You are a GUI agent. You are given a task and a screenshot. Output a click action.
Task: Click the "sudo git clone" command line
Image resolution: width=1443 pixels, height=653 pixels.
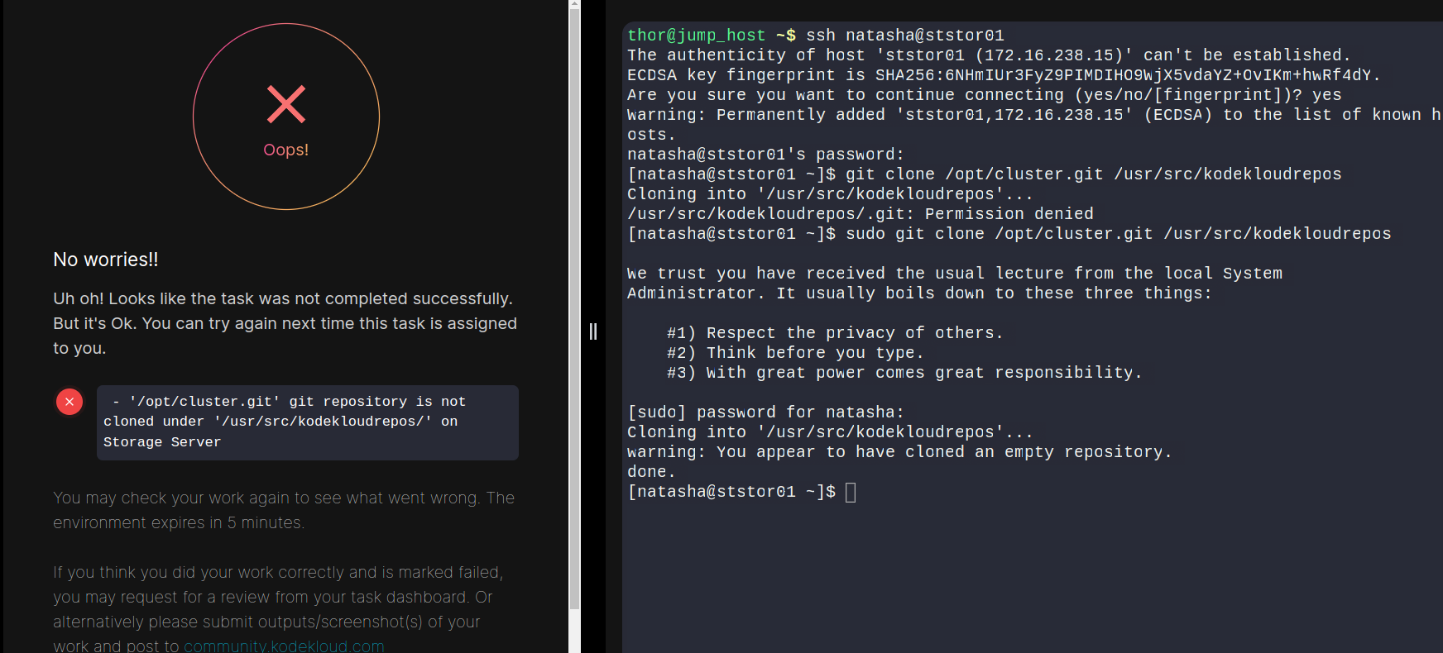[1117, 234]
